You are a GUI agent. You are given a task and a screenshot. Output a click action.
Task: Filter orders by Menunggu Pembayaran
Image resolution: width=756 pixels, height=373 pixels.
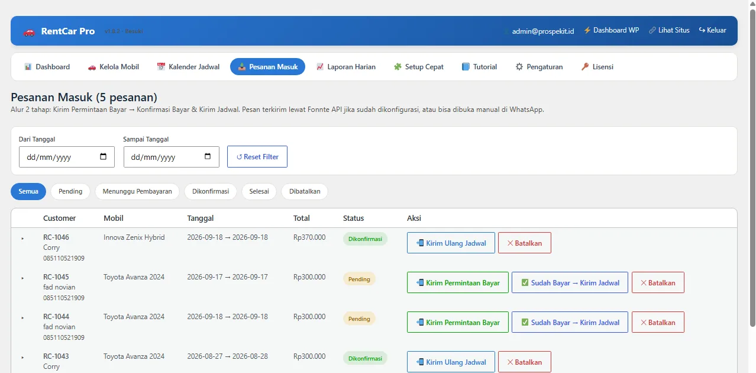[x=137, y=191]
